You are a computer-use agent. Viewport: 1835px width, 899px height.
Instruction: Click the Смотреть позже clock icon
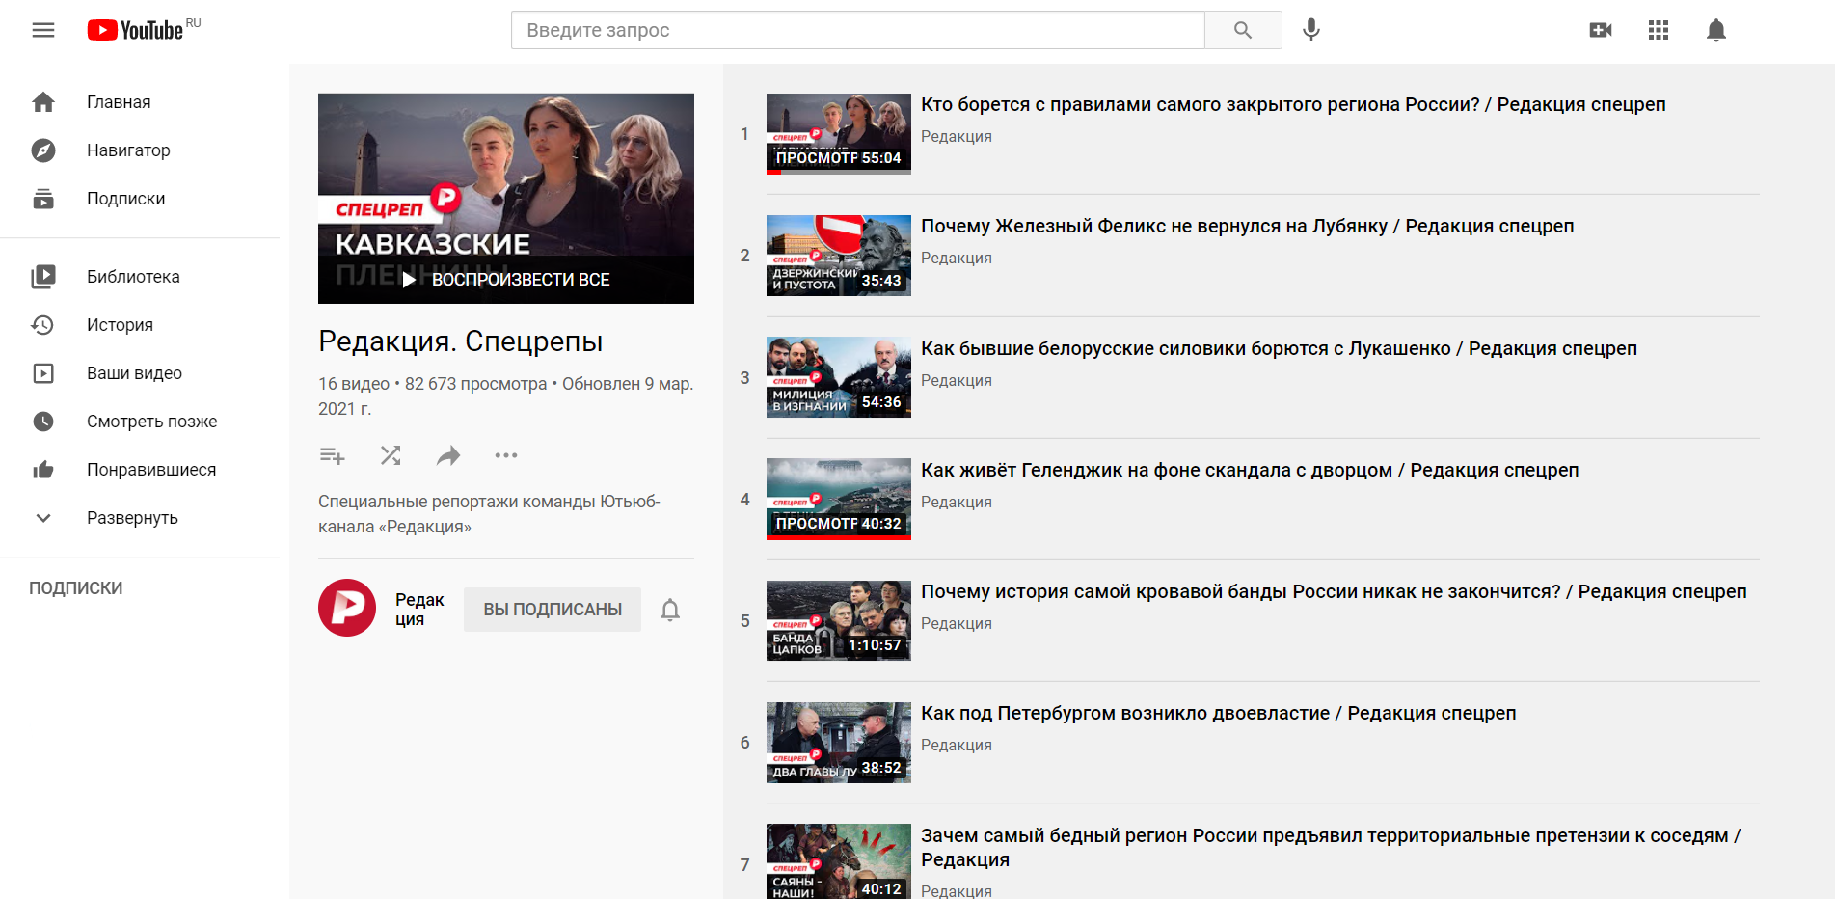[43, 422]
